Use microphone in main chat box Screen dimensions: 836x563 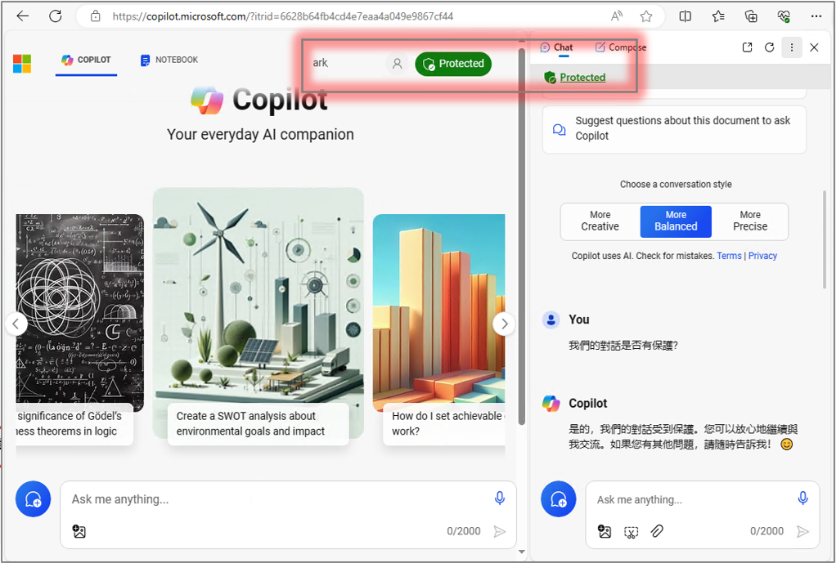click(500, 498)
